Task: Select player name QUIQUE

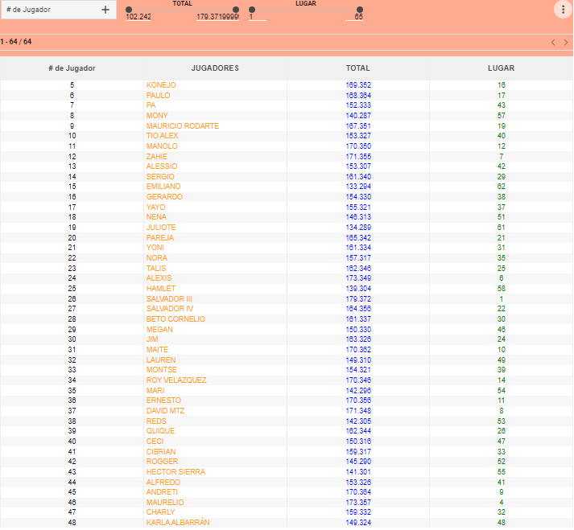Action: pyautogui.click(x=160, y=431)
